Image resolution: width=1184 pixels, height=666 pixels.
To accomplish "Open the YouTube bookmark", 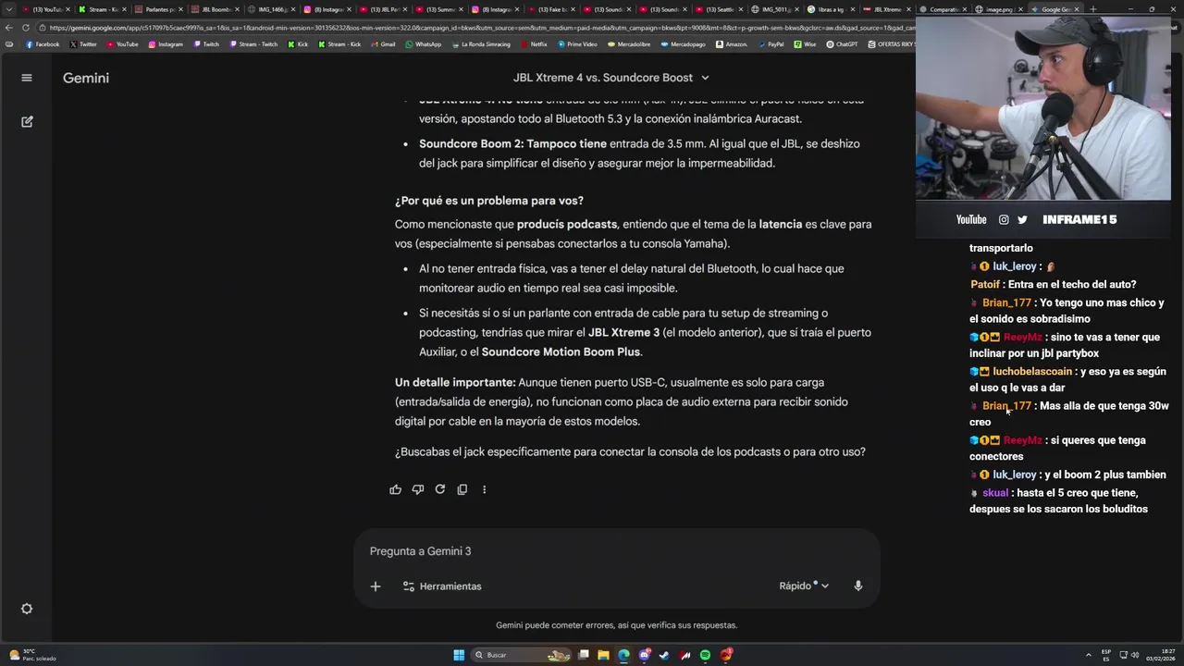I will pyautogui.click(x=123, y=44).
